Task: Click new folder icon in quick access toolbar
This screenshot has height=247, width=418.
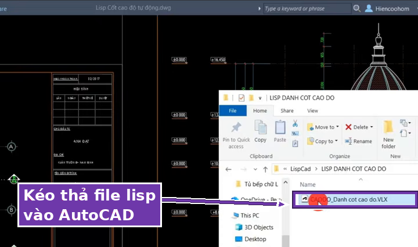Action: pyautogui.click(x=251, y=98)
